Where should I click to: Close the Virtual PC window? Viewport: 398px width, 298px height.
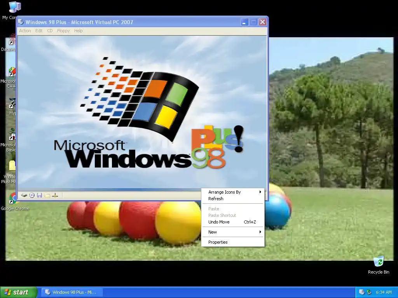point(262,22)
